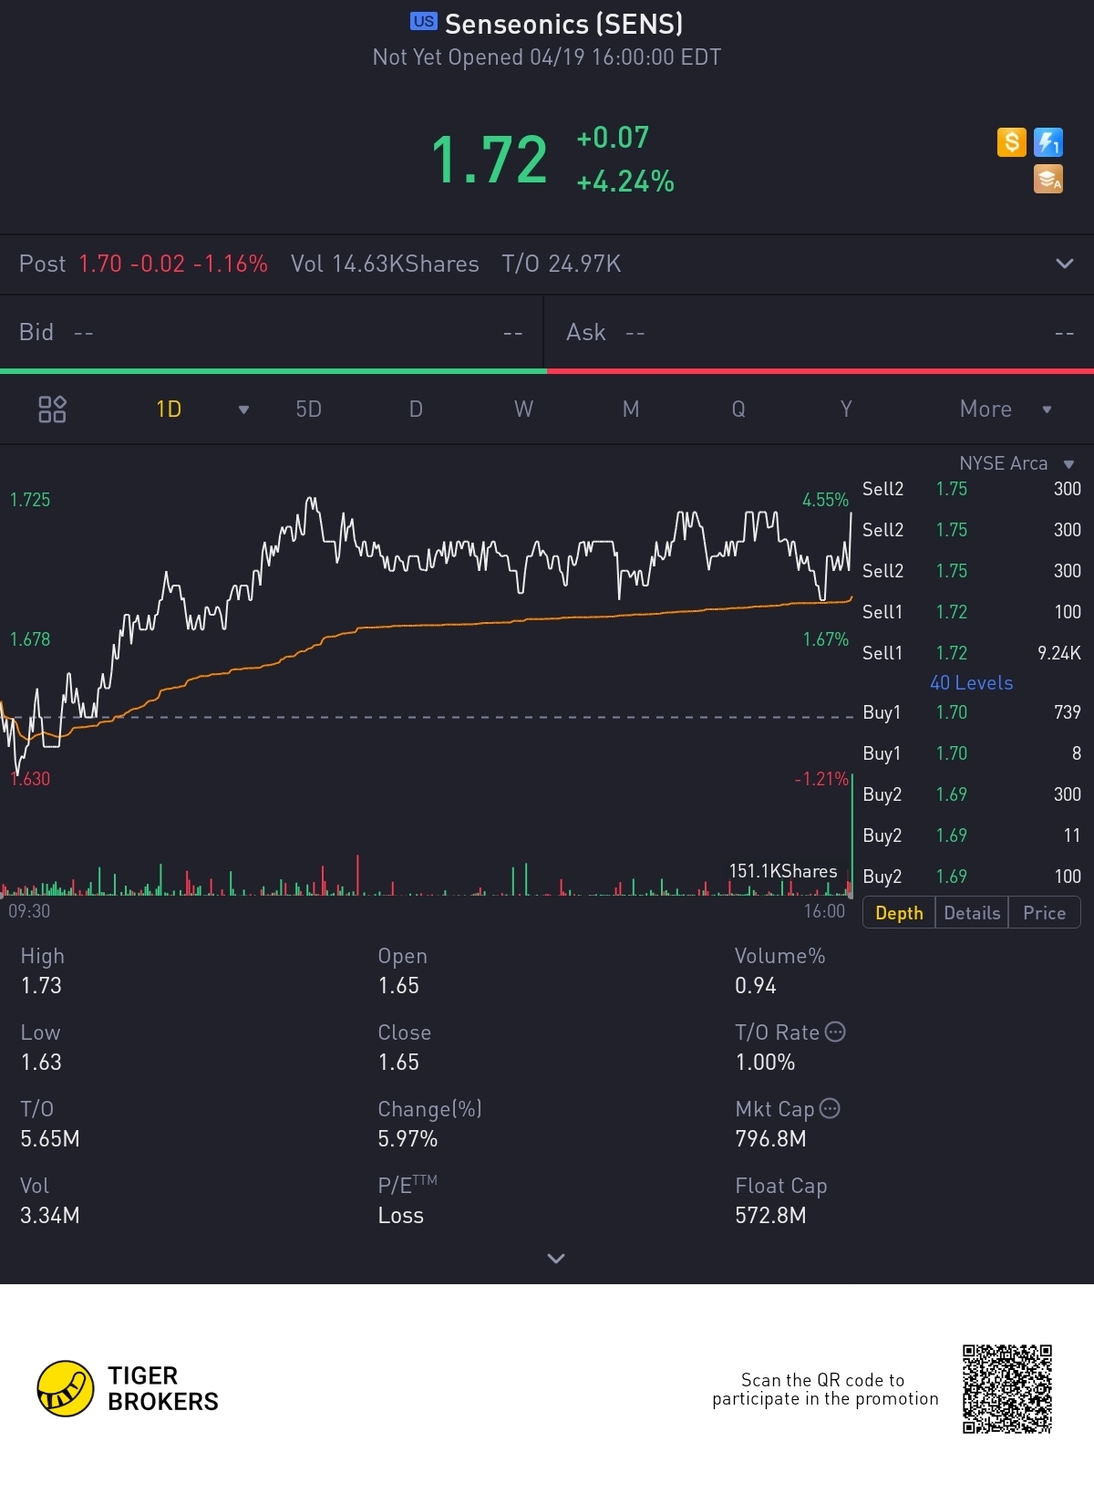
Task: Tap the Vol 3.34M value
Action: (x=50, y=1216)
